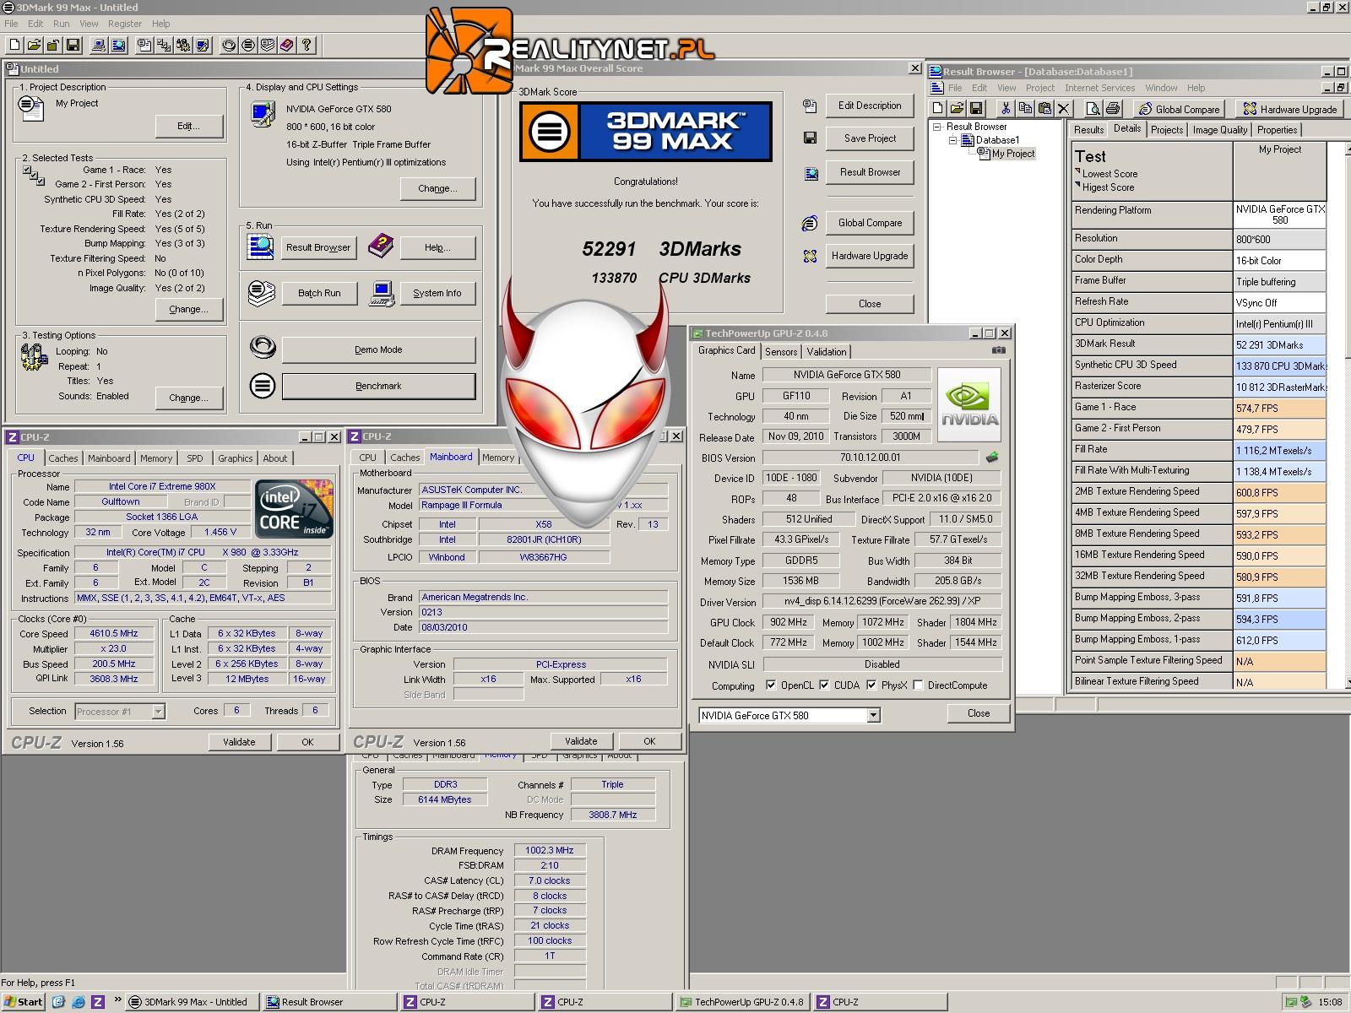
Task: Click question mark icon in 3DMark toolbar
Action: [307, 45]
